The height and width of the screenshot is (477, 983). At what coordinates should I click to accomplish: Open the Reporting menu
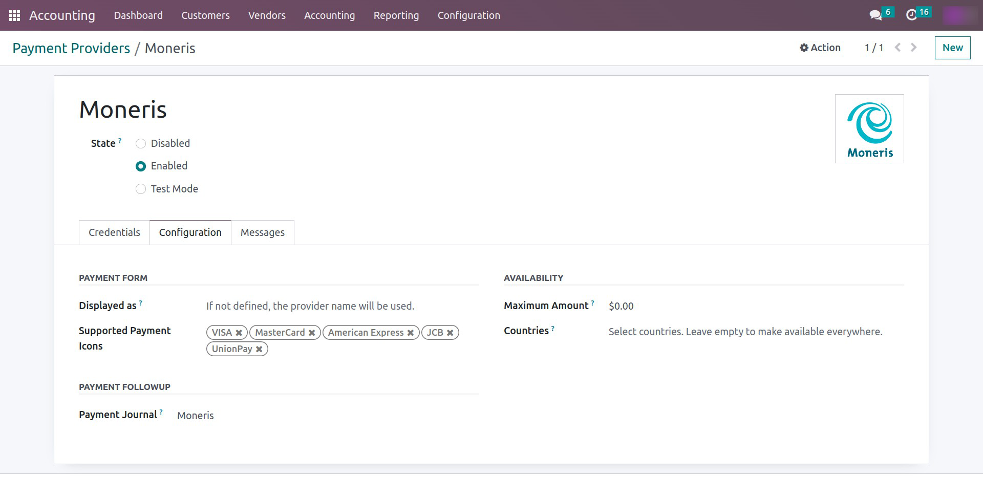coord(396,15)
